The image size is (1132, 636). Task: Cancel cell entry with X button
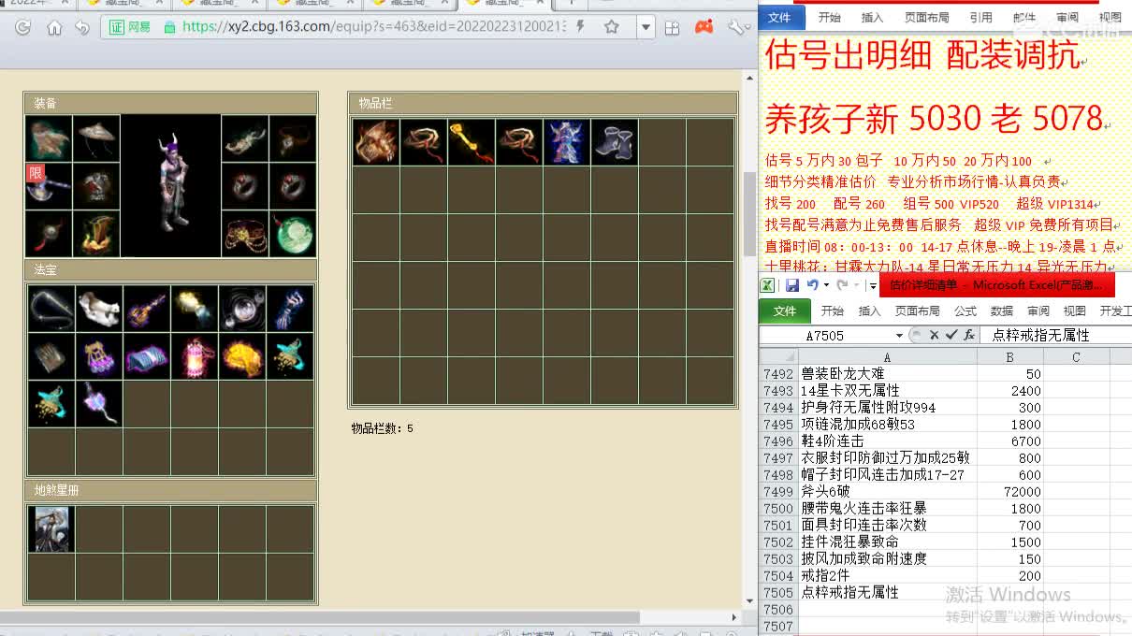(934, 335)
